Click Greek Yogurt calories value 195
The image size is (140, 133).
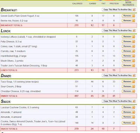point(77,16)
